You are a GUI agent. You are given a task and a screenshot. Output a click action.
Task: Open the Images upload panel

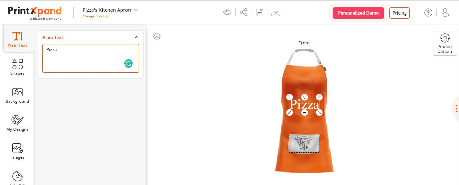(17, 151)
